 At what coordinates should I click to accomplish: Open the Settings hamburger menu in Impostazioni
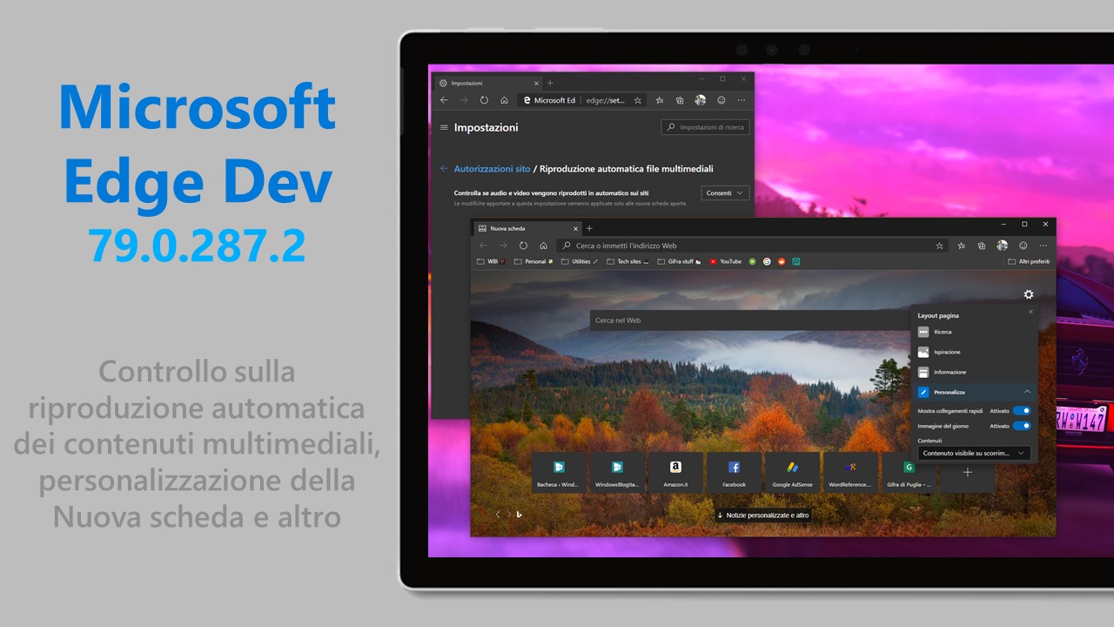pos(444,127)
